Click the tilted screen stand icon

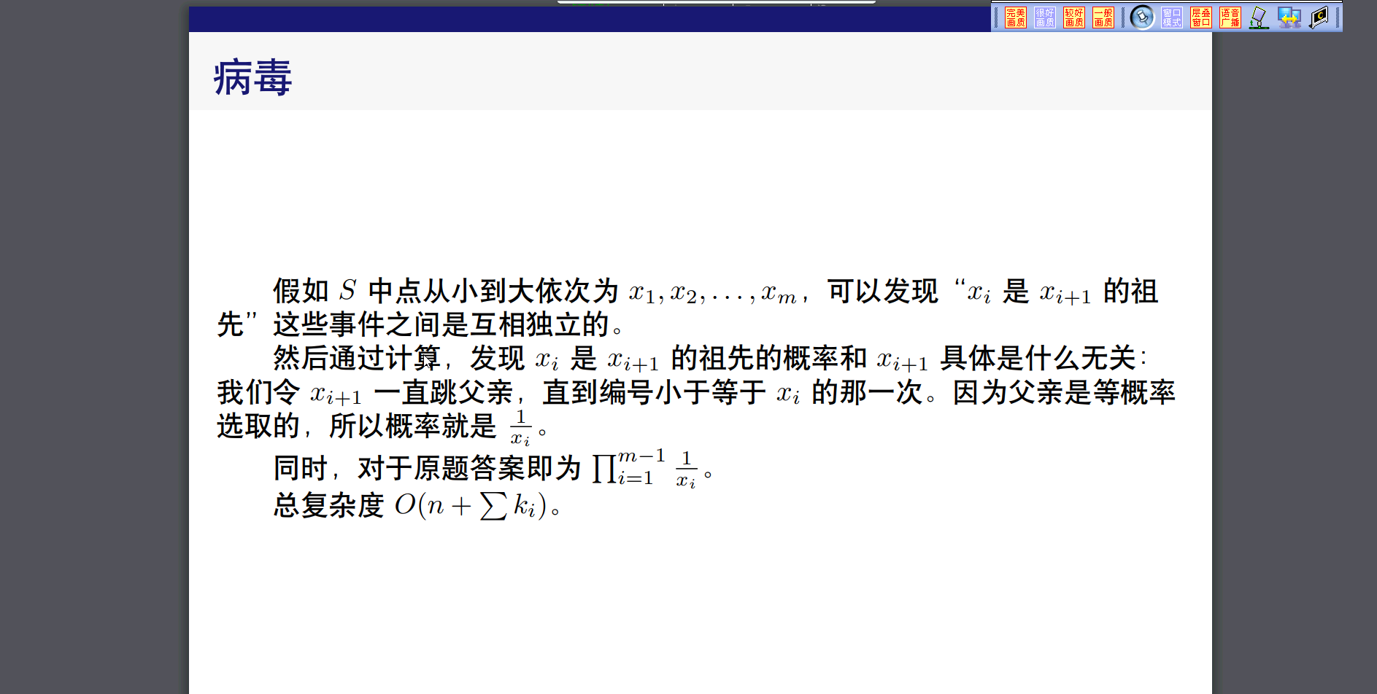(1260, 17)
